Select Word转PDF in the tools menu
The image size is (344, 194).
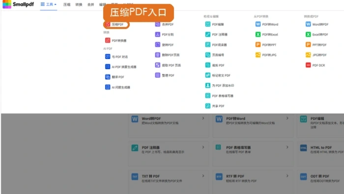[x=317, y=24]
